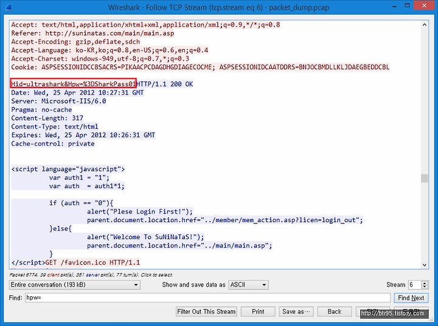Decrease the Stream number with down arrow

(x=425, y=287)
